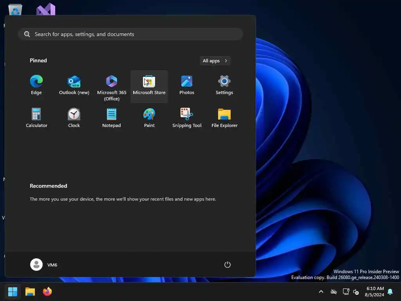
Task: Click the network display tray icon
Action: click(346, 292)
